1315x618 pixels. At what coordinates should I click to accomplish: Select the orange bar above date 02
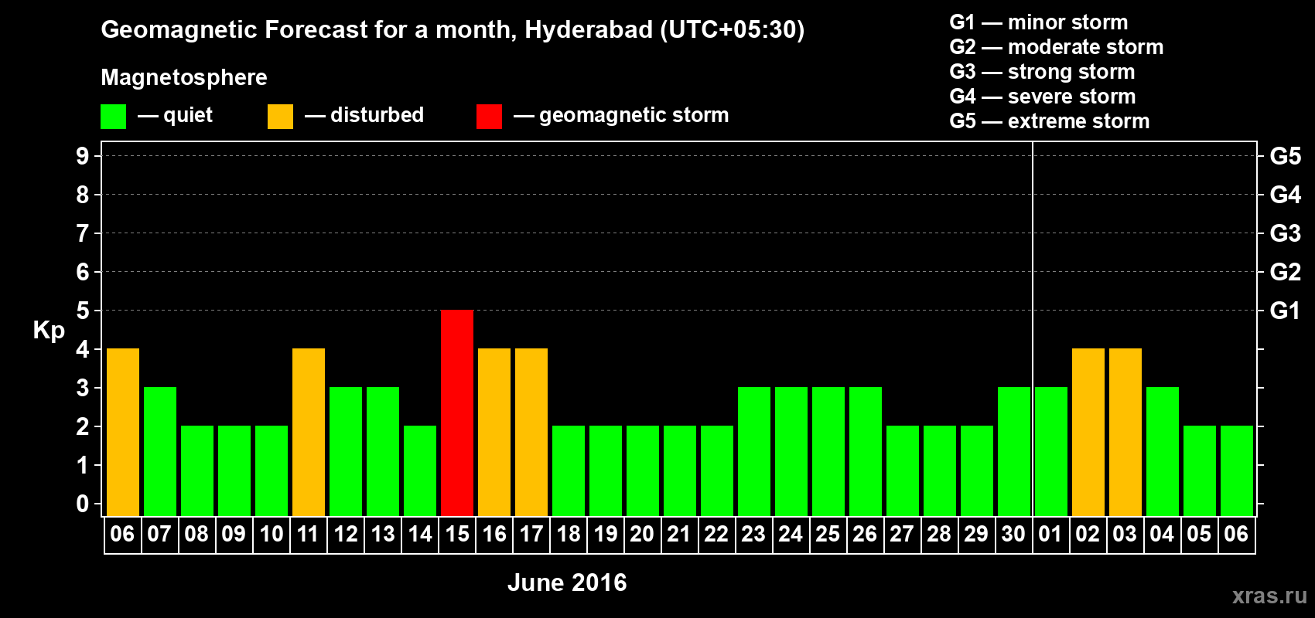click(1088, 432)
